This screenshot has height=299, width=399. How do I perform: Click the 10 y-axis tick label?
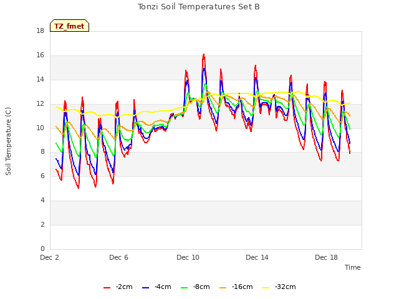(x=40, y=128)
